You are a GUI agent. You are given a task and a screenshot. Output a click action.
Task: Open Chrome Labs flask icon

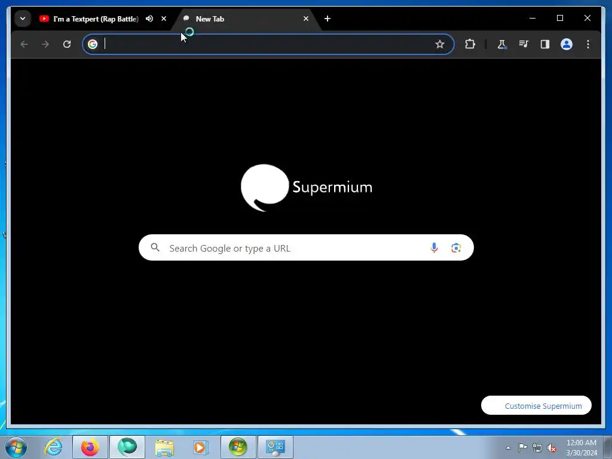(x=501, y=44)
